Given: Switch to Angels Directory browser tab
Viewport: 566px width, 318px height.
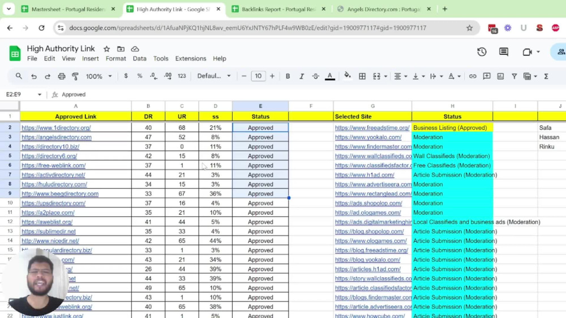Looking at the screenshot, I should pos(384,9).
